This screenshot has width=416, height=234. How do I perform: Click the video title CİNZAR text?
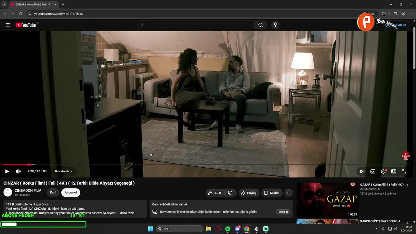[x=69, y=183]
